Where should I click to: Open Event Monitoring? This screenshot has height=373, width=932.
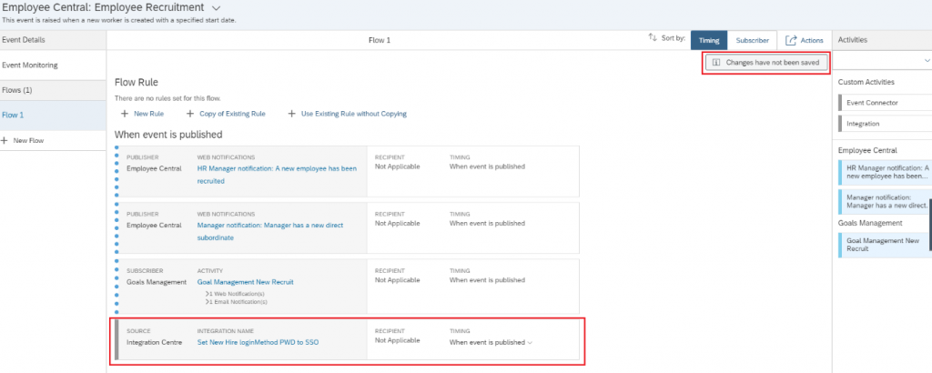coord(54,66)
